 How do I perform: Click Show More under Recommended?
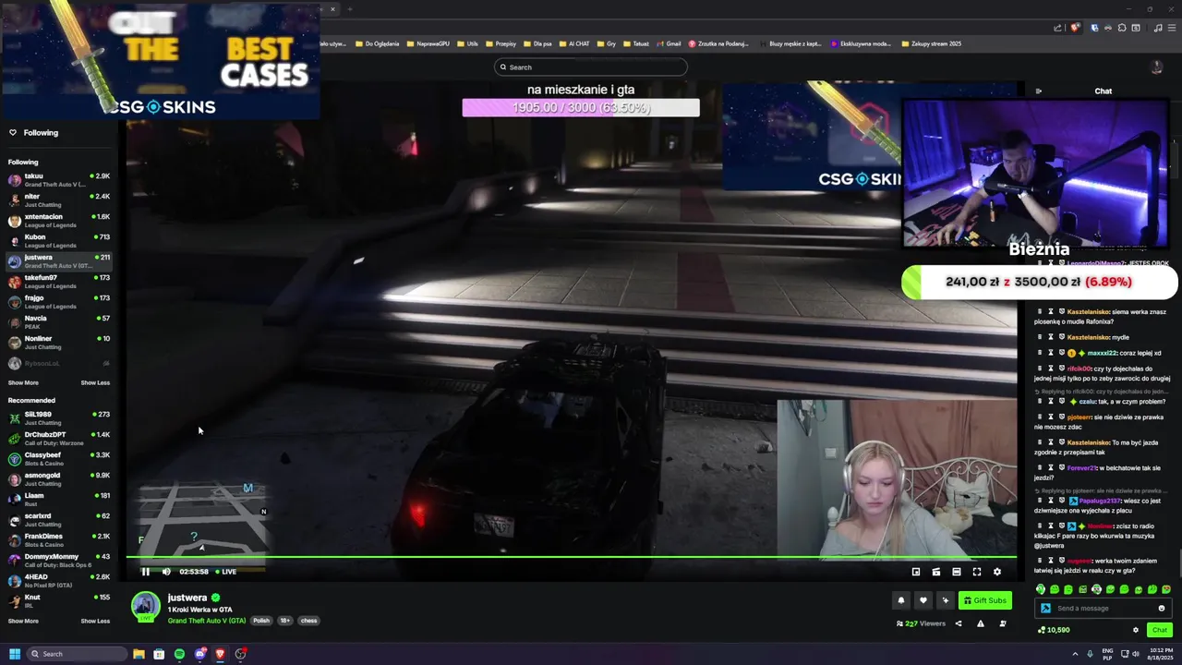[x=23, y=621]
